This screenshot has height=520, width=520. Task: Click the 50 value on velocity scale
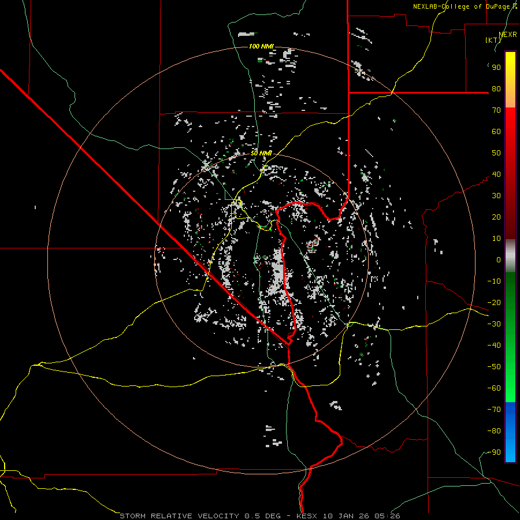click(x=496, y=153)
